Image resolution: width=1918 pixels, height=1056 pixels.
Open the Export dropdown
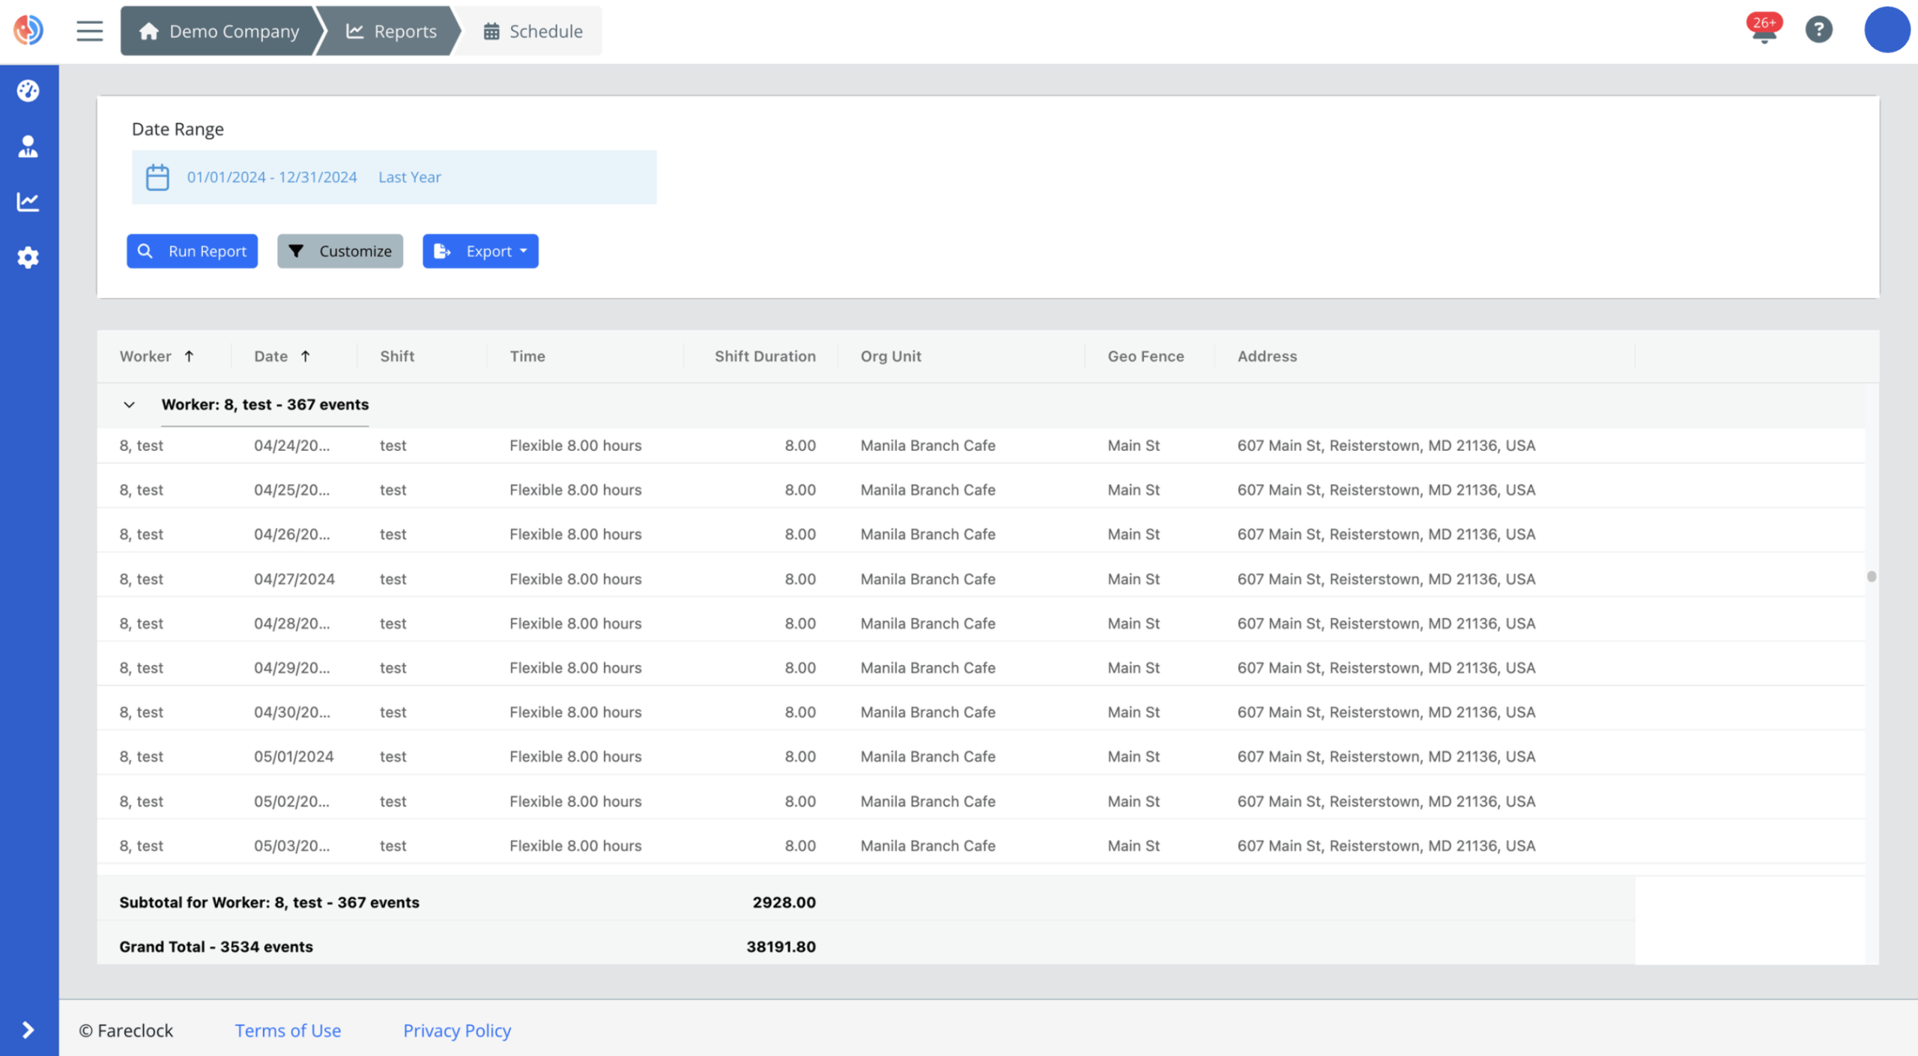(x=480, y=251)
